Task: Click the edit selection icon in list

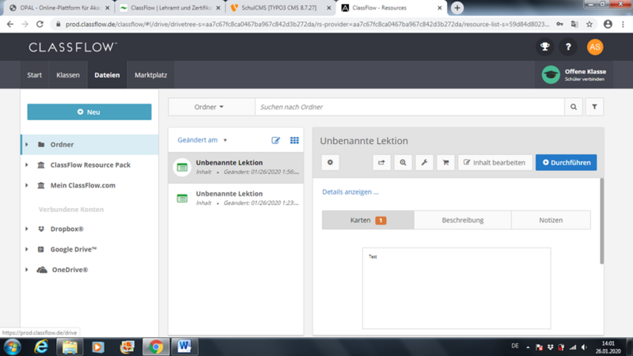Action: (276, 140)
